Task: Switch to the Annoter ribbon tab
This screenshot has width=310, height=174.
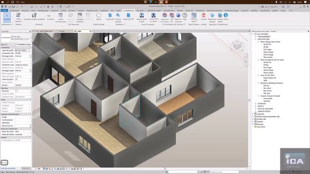Action: pyautogui.click(x=72, y=11)
